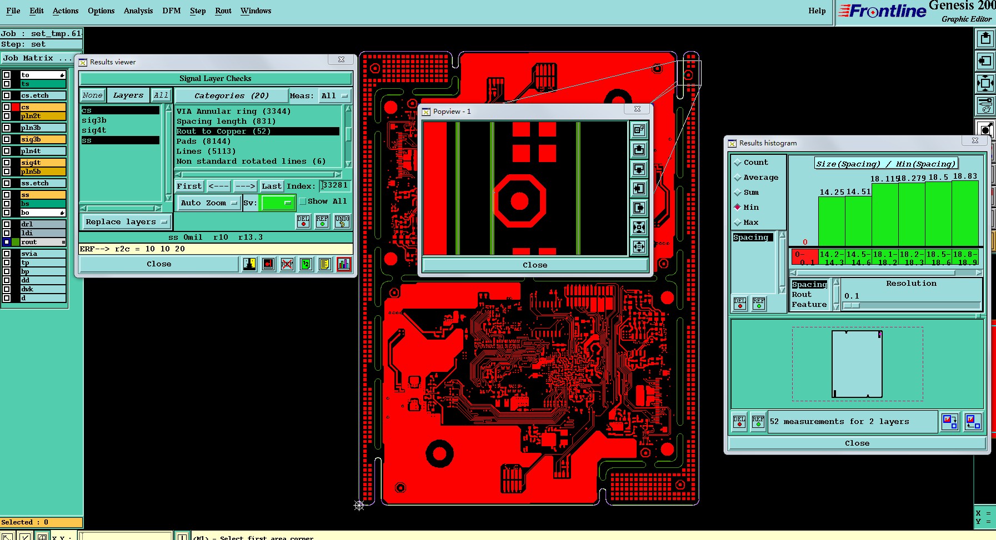Screen dimensions: 996x540
Task: Open the histogram bar chart icon
Action: coord(344,264)
